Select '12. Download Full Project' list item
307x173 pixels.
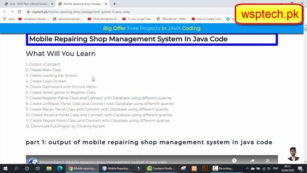pos(65,126)
